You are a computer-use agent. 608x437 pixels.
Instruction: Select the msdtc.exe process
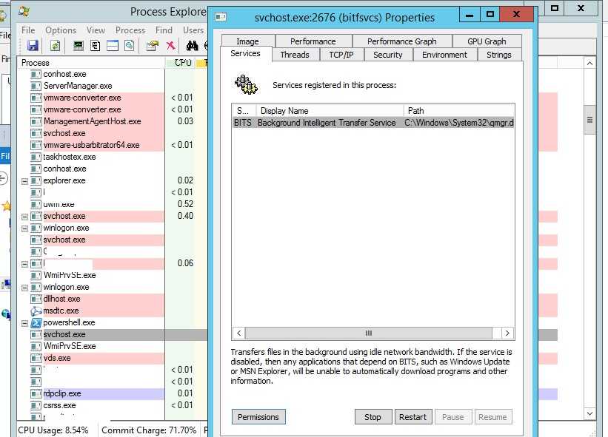61,311
